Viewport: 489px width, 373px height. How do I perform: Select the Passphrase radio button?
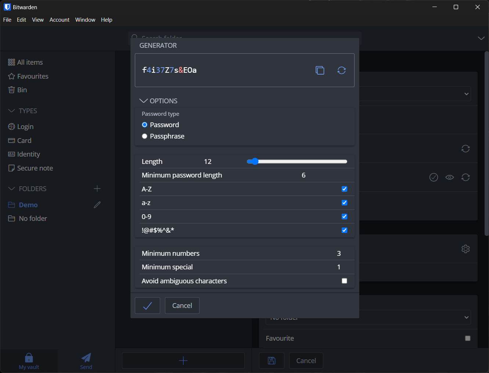point(144,136)
